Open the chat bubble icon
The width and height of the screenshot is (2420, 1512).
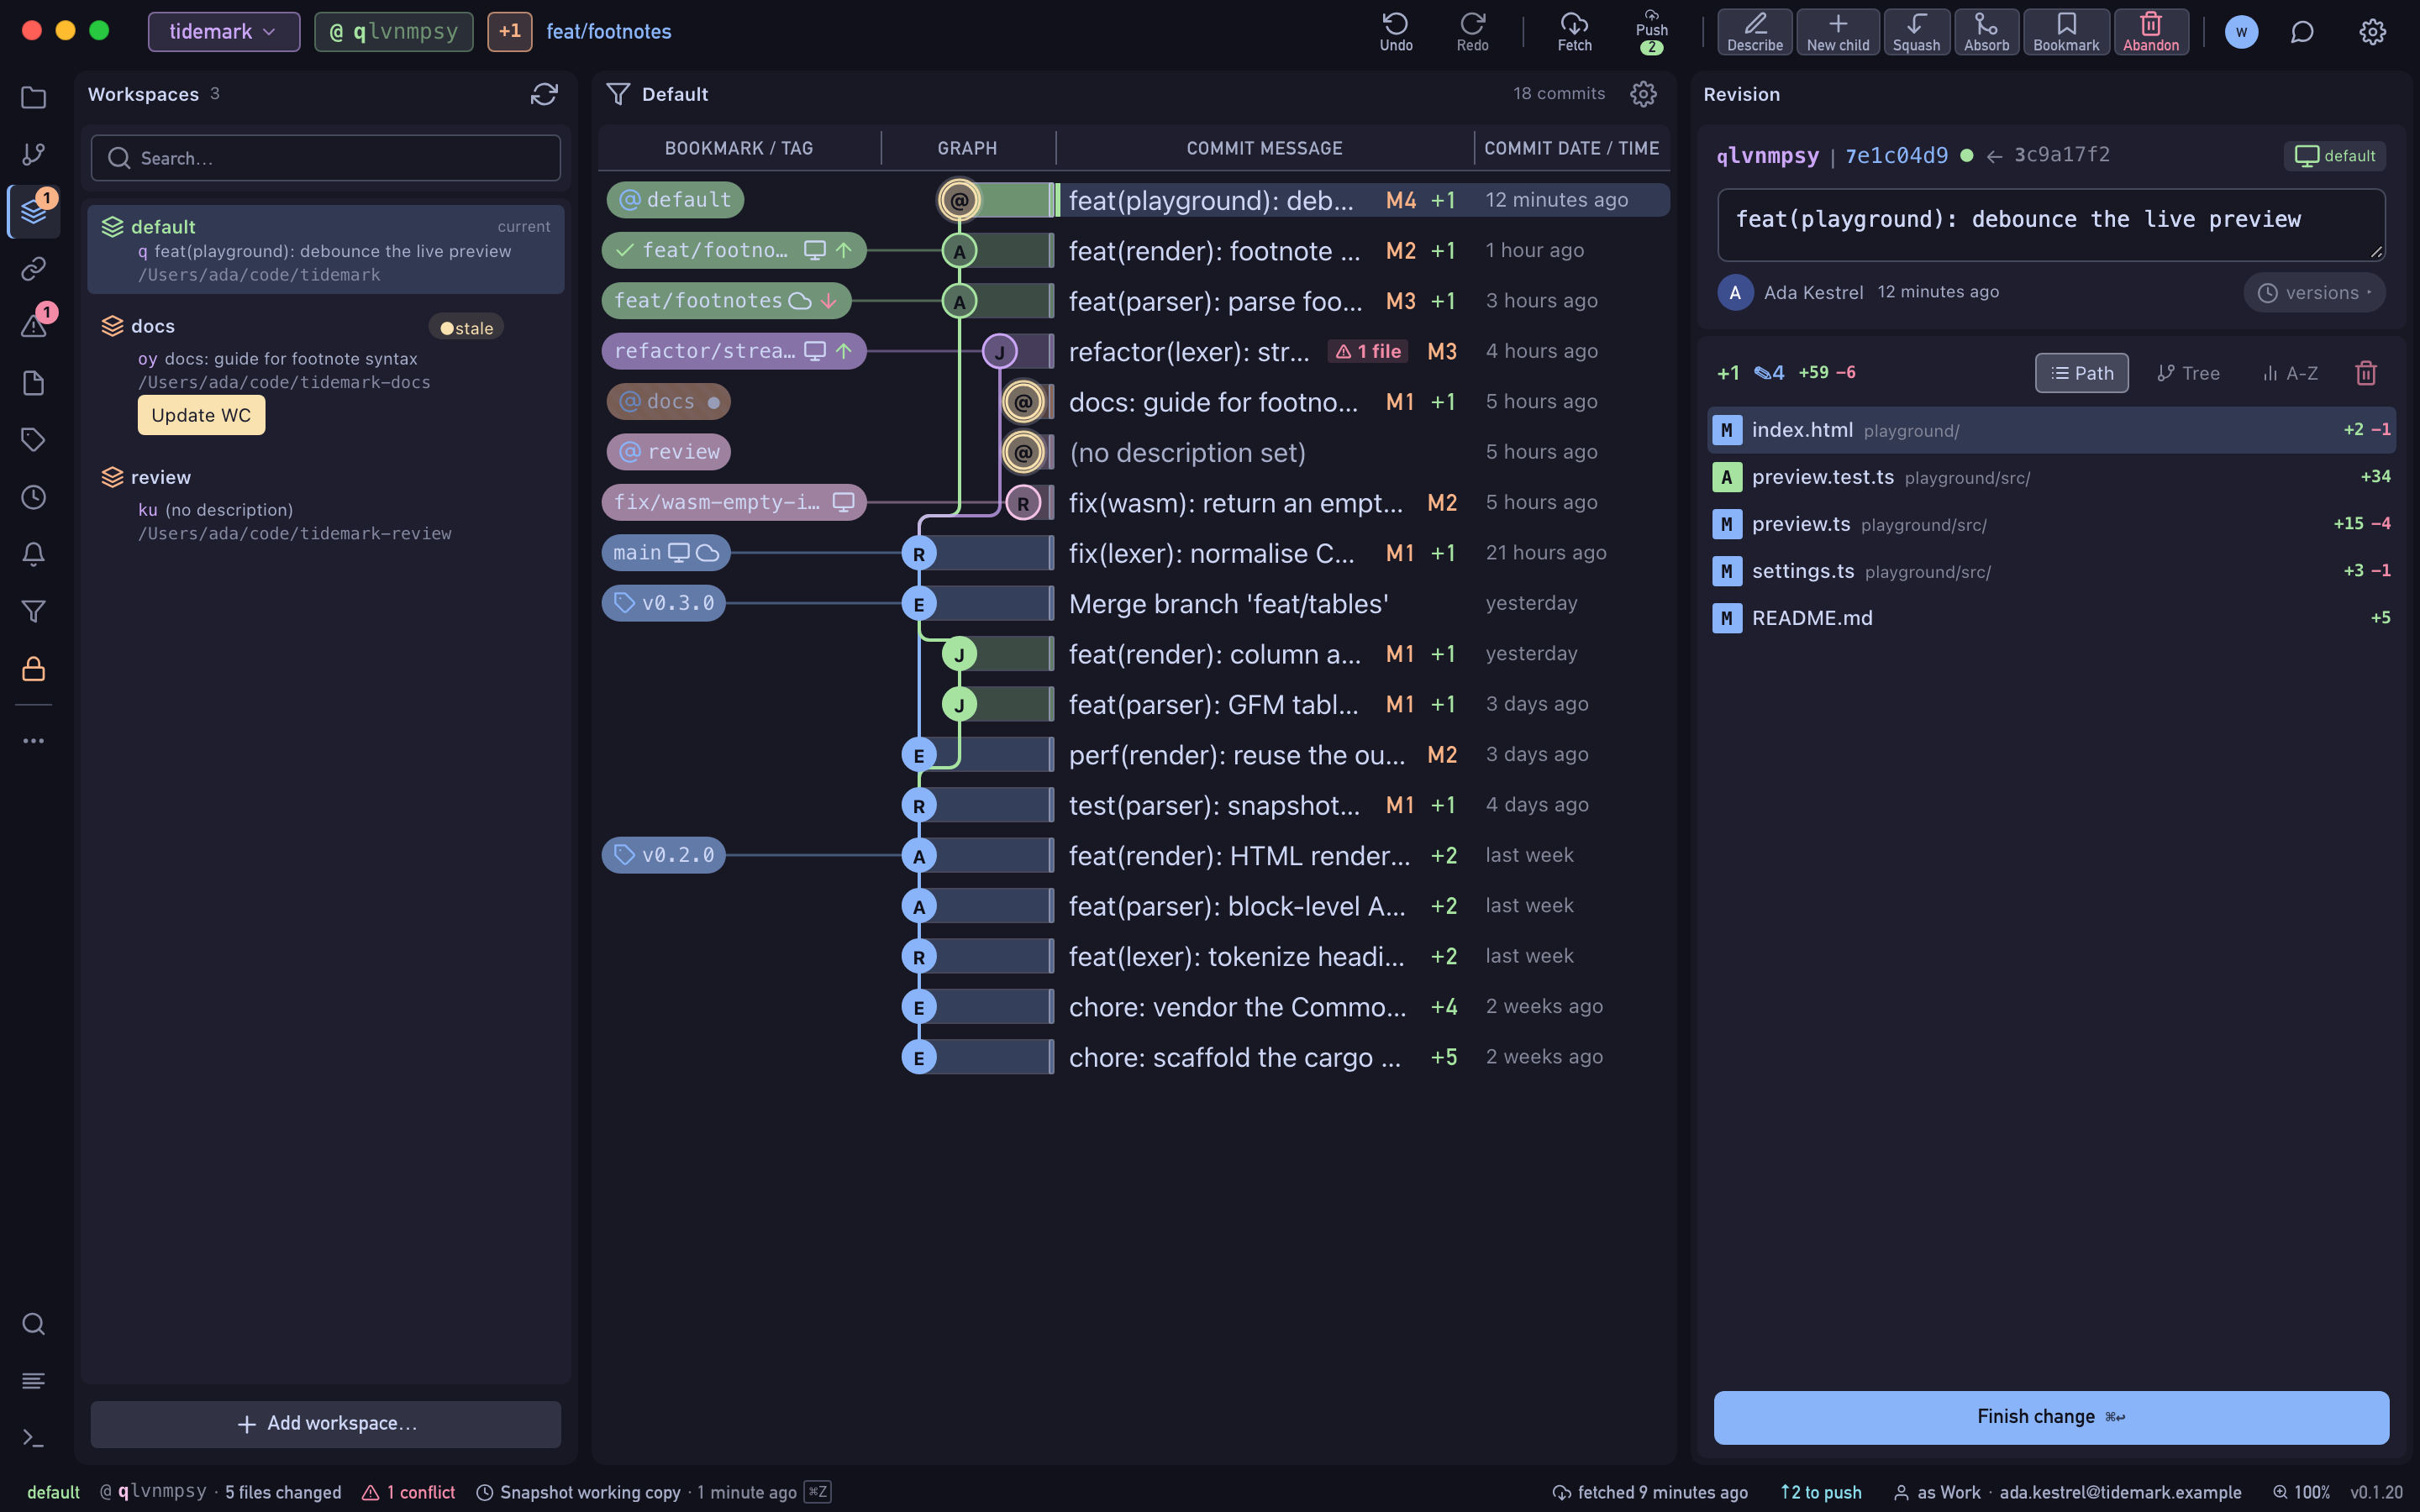point(2302,32)
